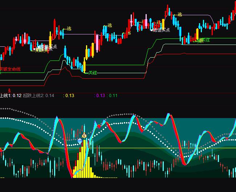Image resolution: width=236 pixels, height=192 pixels.
Task: Click the green 0.11 indicator value
Action: pos(113,96)
